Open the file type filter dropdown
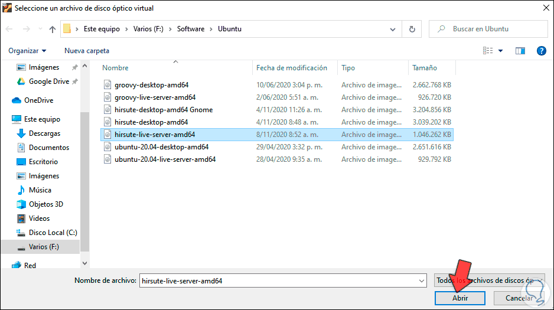 tap(490, 280)
